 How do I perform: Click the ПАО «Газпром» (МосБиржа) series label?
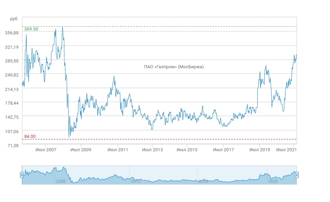click(x=174, y=67)
